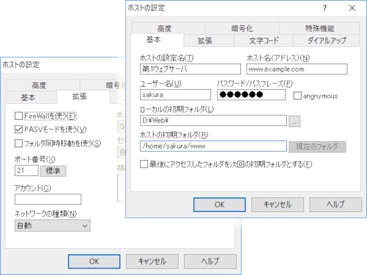This screenshot has width=367, height=275.
Task: Click the "キャンセル" button in the back dialog
Action: (152, 262)
